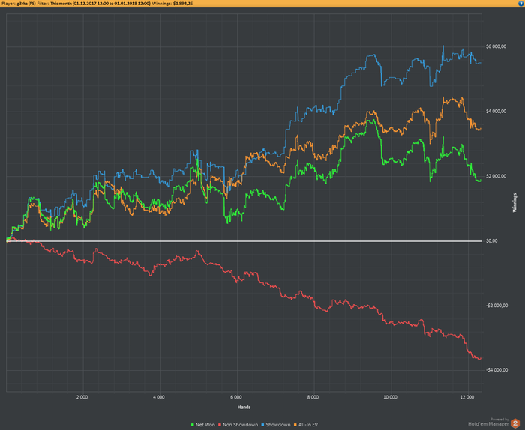
Task: Click the orange All-In EV legend swatch
Action: (x=295, y=425)
